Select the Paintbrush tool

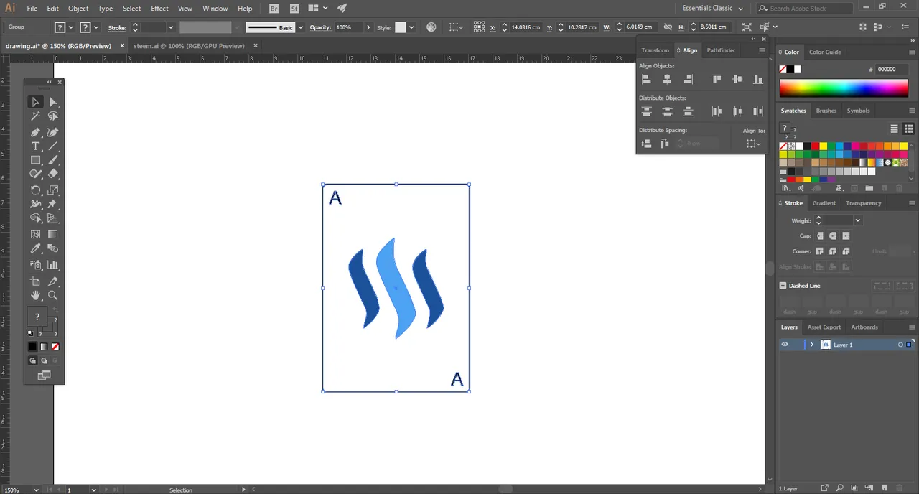(x=53, y=160)
